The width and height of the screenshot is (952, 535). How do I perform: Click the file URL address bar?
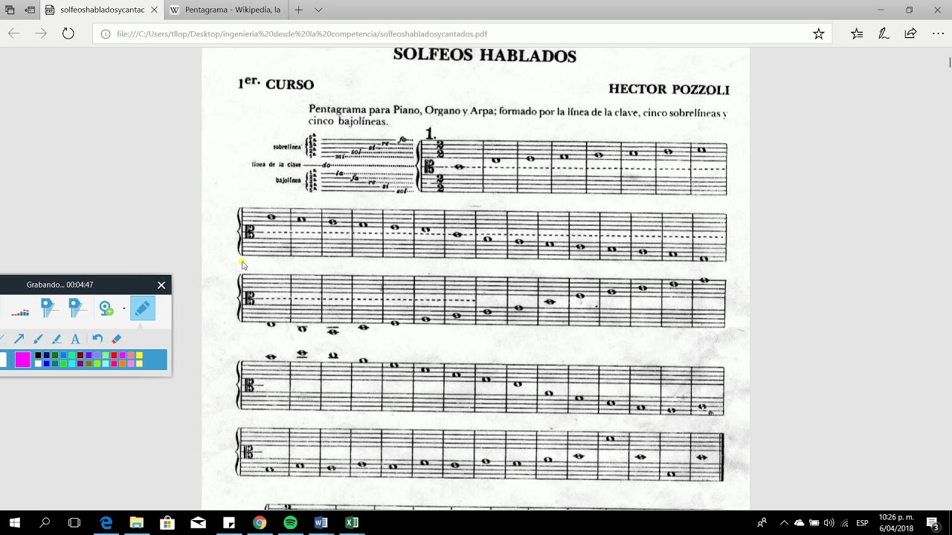(x=461, y=33)
